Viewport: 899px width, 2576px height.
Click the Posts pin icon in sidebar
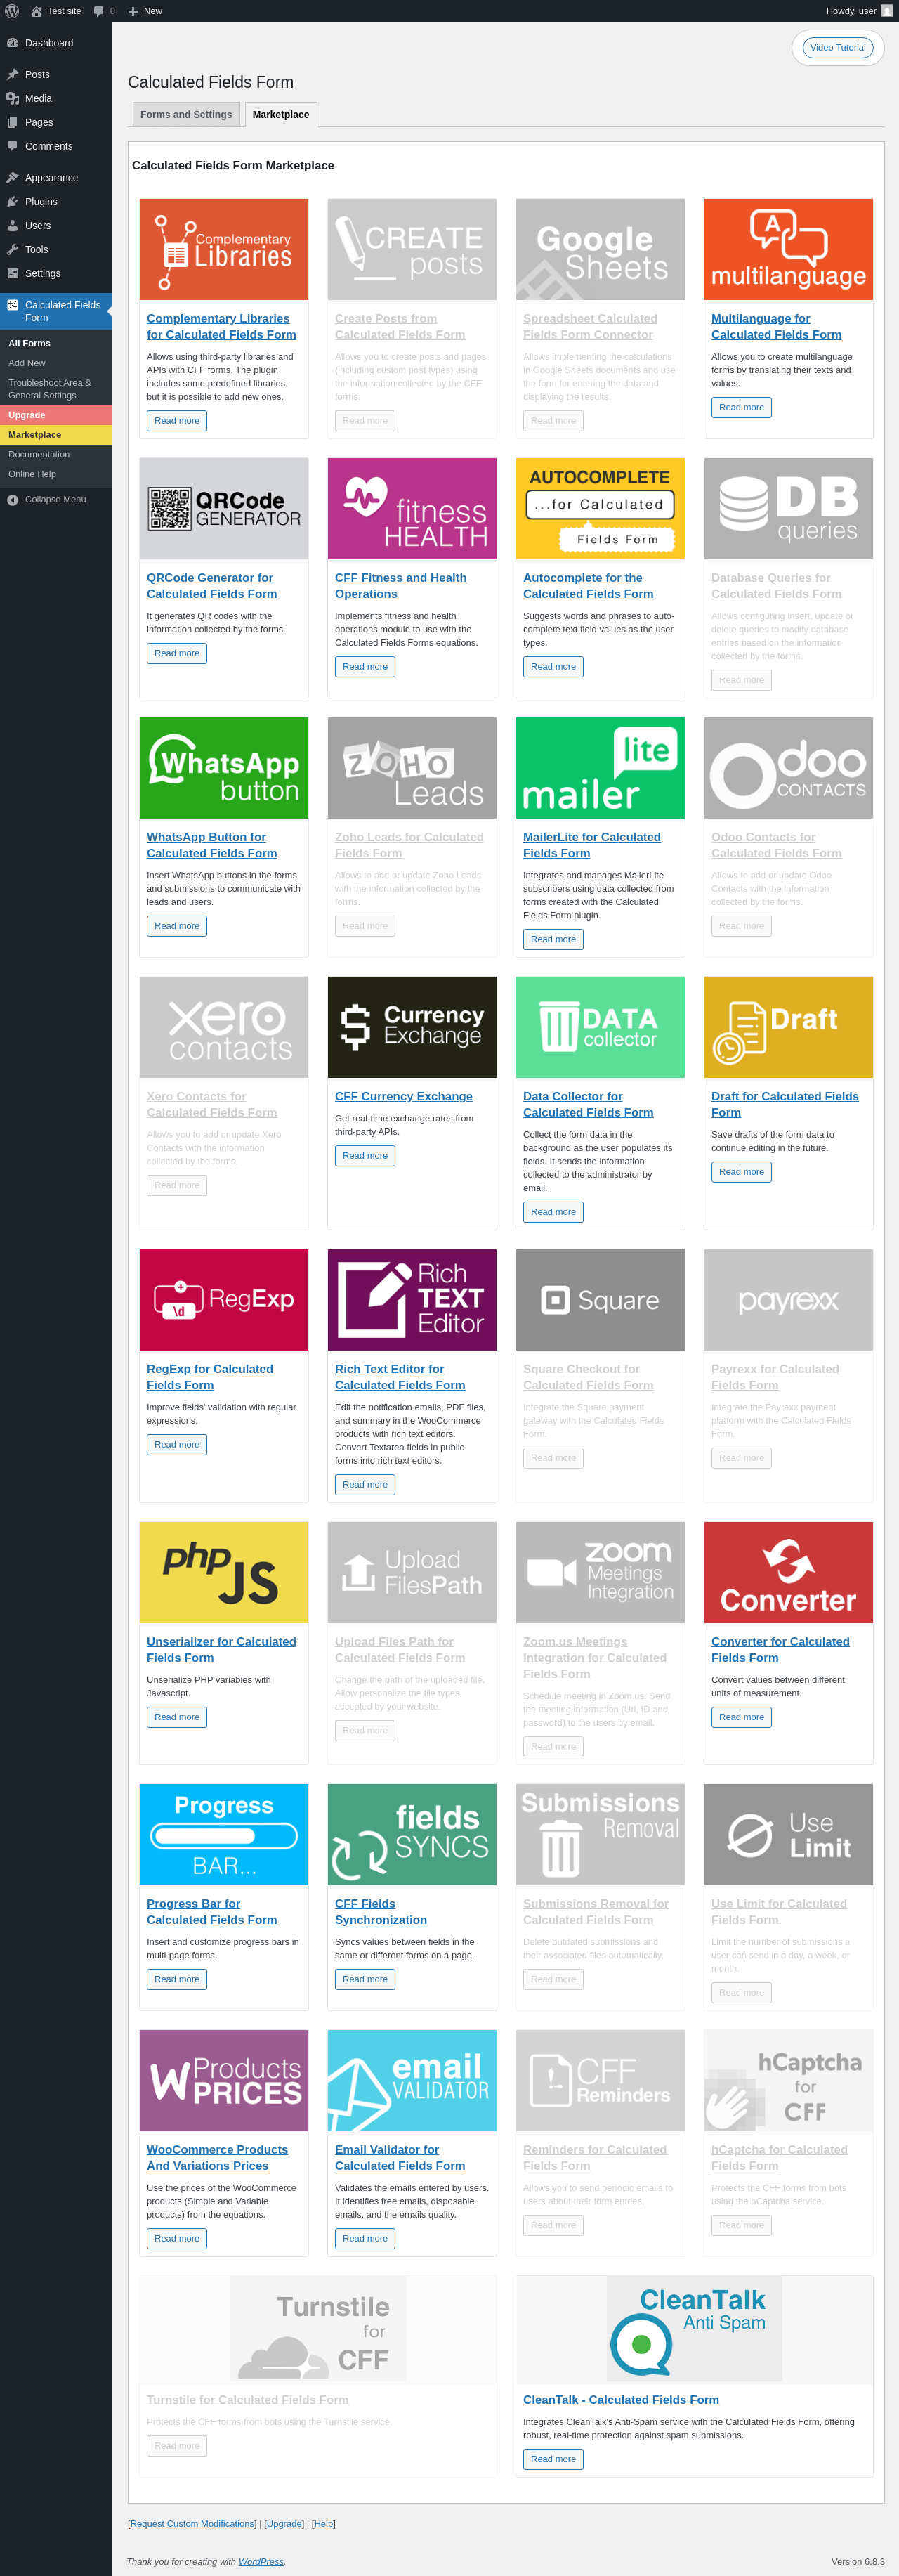(x=13, y=75)
